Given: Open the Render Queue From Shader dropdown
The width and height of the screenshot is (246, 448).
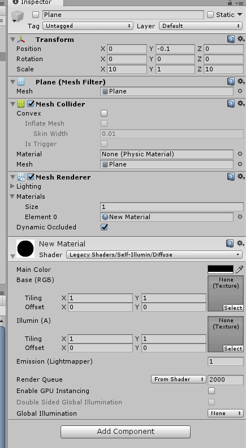Looking at the screenshot, I should tap(178, 379).
